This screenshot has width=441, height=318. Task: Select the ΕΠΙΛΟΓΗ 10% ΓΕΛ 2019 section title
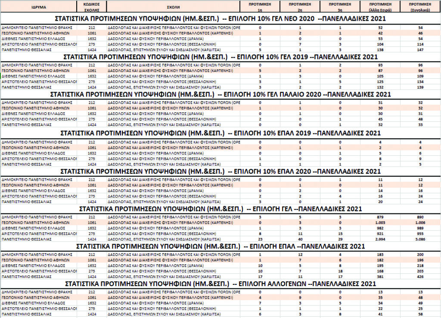(220, 57)
